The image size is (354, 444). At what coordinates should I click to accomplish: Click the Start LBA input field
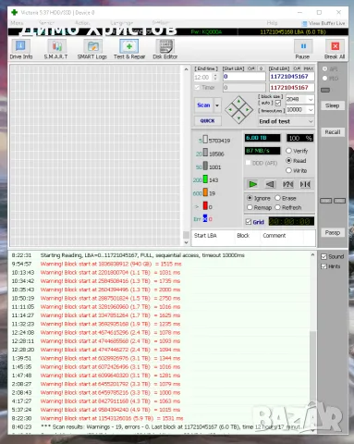[244, 77]
